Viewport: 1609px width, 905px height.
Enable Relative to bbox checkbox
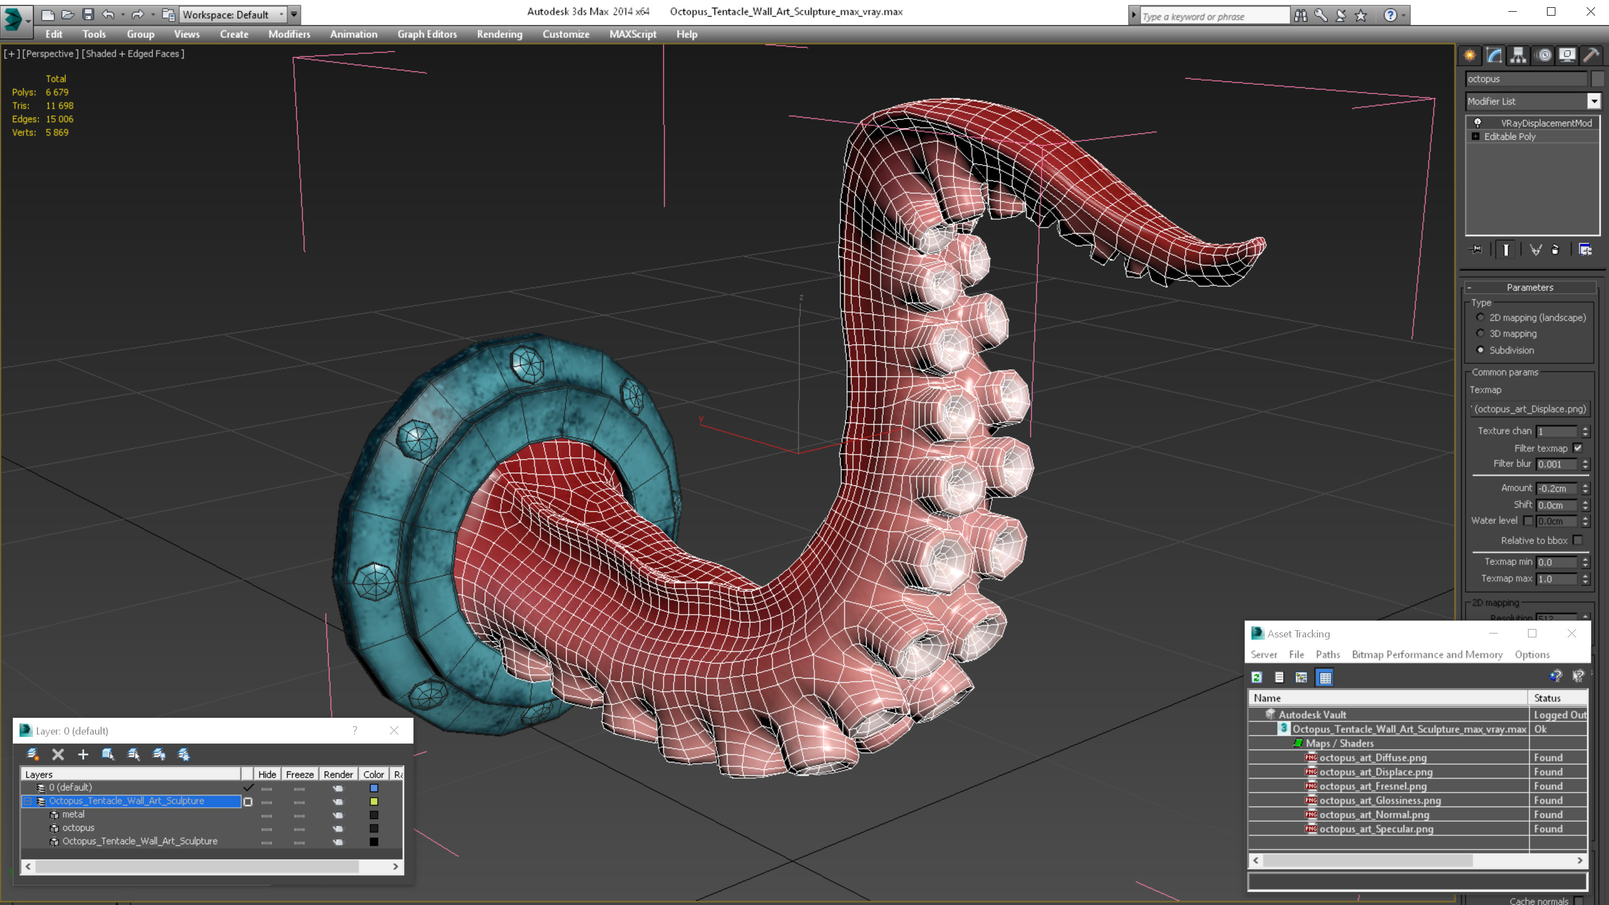click(1578, 540)
